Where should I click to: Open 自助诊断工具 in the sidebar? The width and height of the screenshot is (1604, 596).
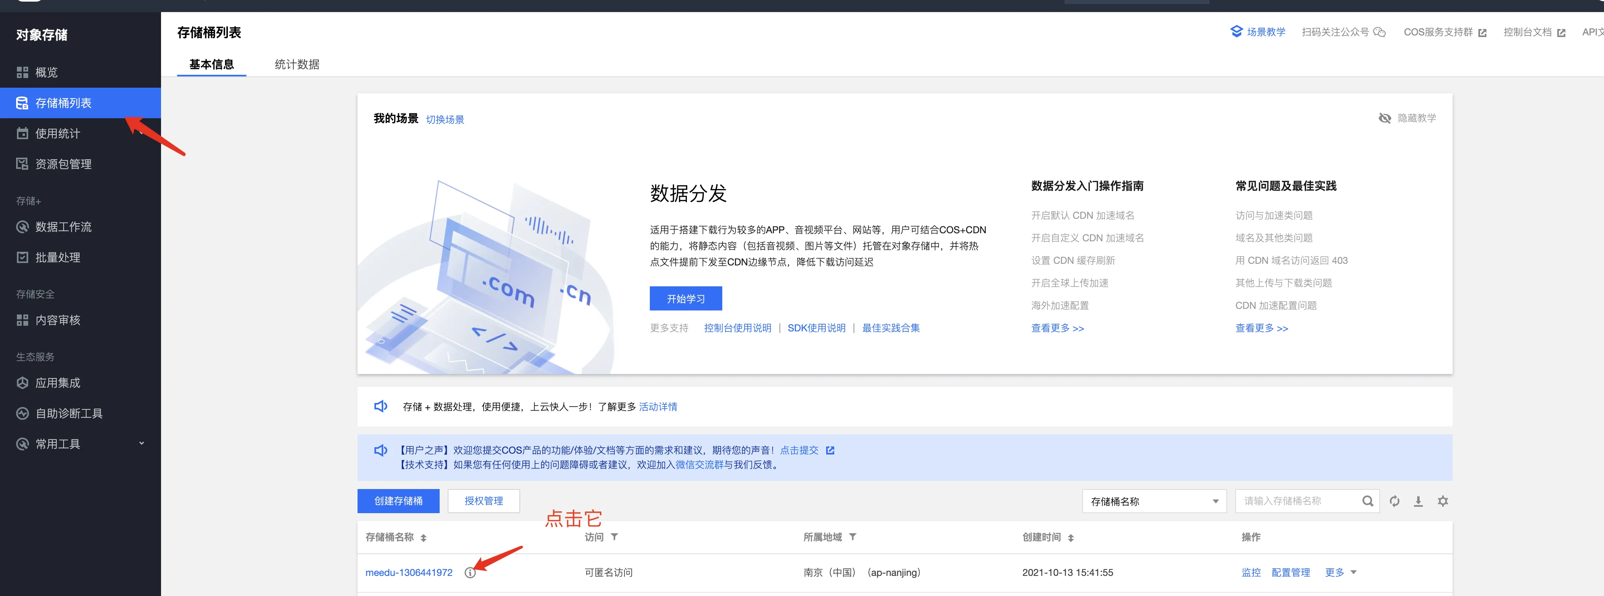click(81, 414)
